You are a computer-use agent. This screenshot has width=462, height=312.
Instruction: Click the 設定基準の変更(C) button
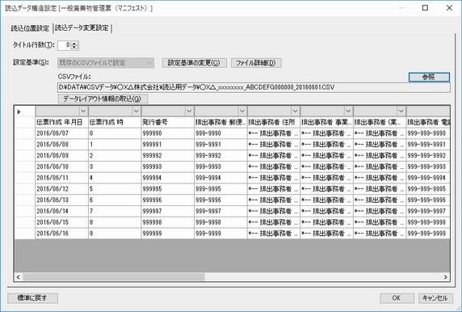[194, 63]
